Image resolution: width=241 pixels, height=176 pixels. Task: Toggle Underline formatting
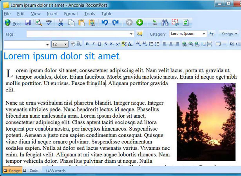tap(100, 44)
